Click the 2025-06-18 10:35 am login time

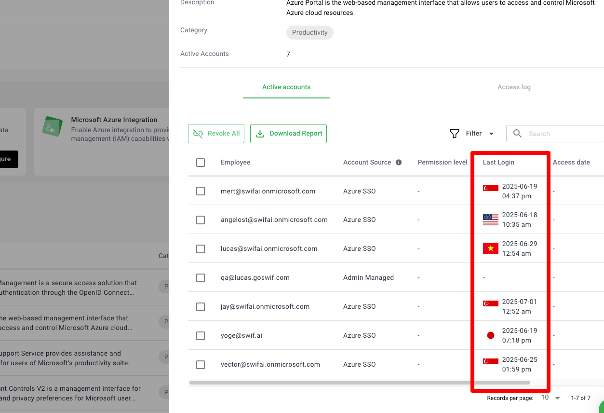coord(519,220)
